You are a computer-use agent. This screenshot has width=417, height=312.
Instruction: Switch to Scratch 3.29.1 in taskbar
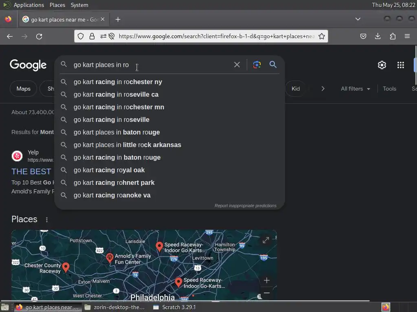click(x=175, y=308)
